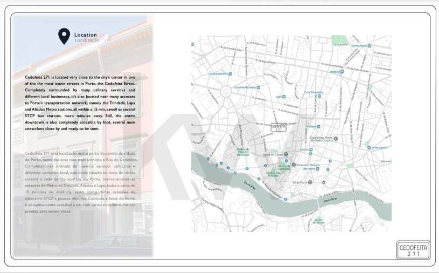Image resolution: width=439 pixels, height=273 pixels.
Task: Click the Casa da Música metro icon
Action: (x=231, y=74)
